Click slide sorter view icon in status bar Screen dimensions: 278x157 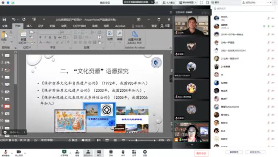pyautogui.click(x=107, y=140)
